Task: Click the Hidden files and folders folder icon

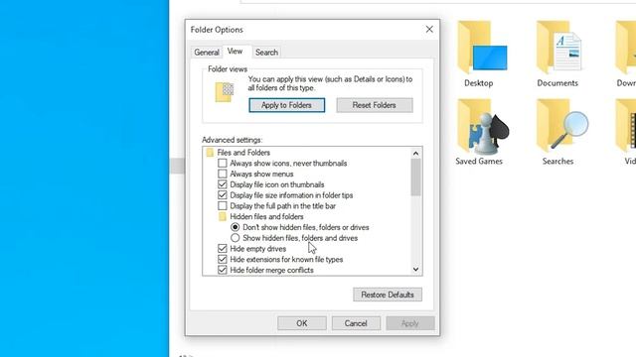Action: pyautogui.click(x=223, y=216)
